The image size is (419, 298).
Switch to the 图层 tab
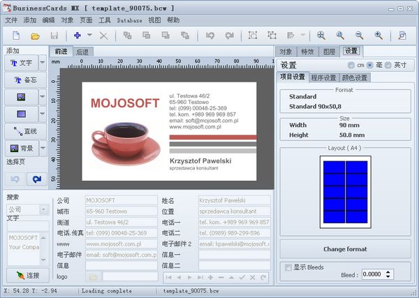(x=329, y=51)
